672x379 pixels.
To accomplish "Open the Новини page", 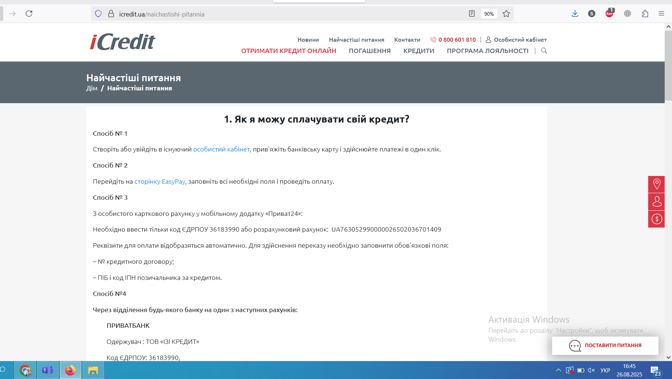I will 308,40.
